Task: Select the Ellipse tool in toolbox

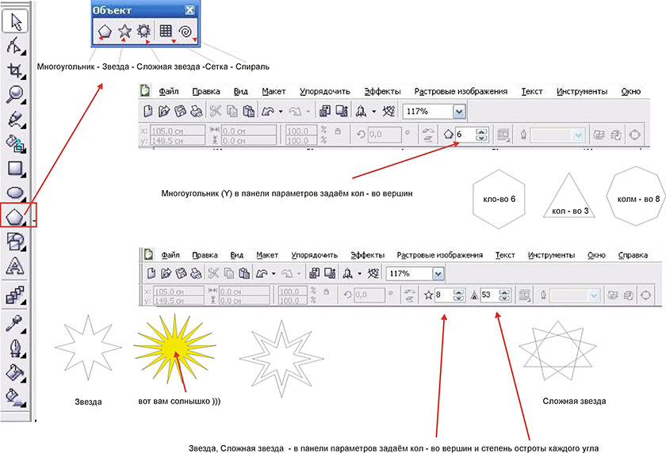Action: (x=16, y=192)
